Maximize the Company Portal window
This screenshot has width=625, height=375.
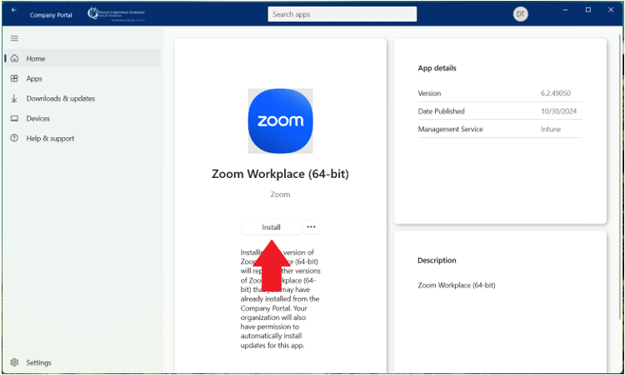click(x=588, y=10)
